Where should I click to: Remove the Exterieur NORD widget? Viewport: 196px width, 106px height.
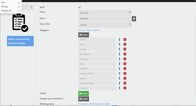(x=125, y=73)
